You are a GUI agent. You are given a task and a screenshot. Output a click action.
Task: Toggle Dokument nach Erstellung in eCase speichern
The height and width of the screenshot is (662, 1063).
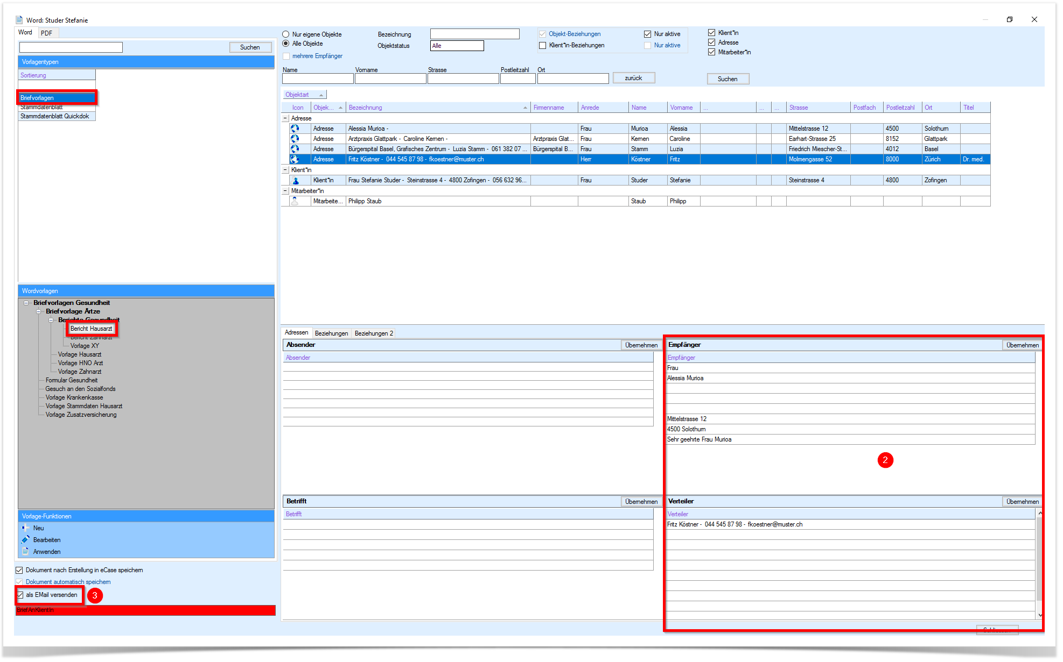[x=19, y=570]
